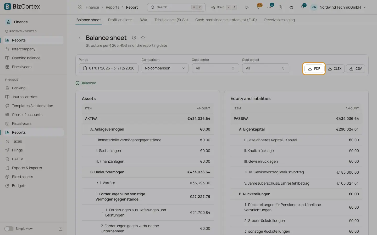Click the II. Sachanlagen row

[148, 151]
